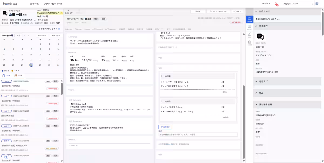Open the notification bell with red badge
The width and height of the screenshot is (324, 163).
(276, 4)
